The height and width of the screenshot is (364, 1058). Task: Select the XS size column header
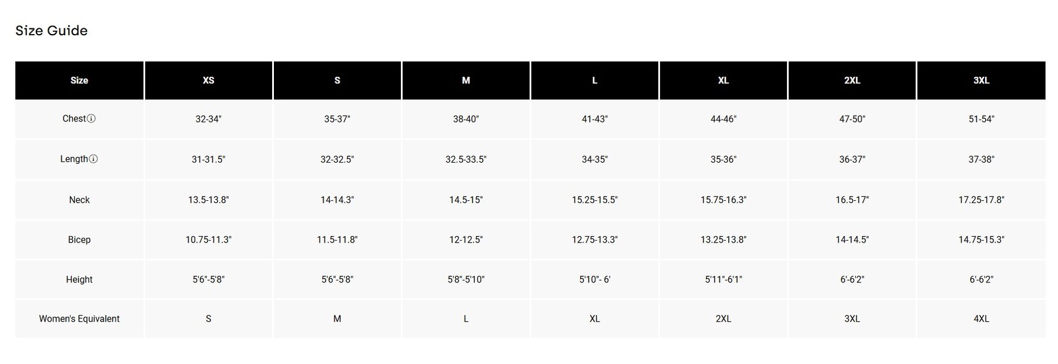click(209, 80)
